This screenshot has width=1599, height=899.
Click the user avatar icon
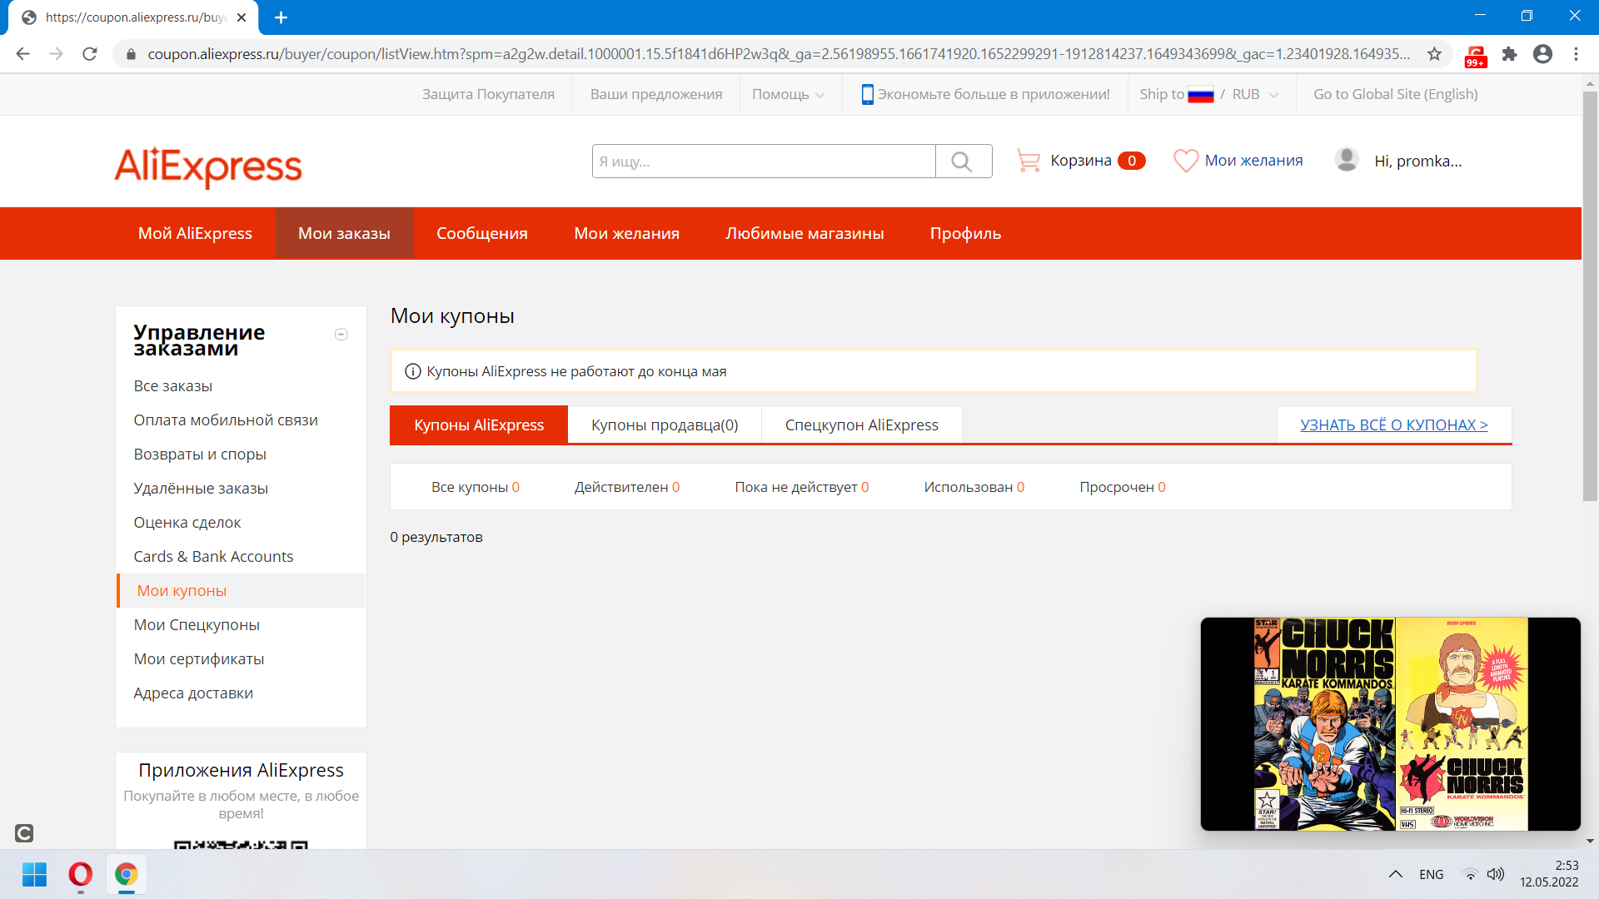pos(1347,160)
